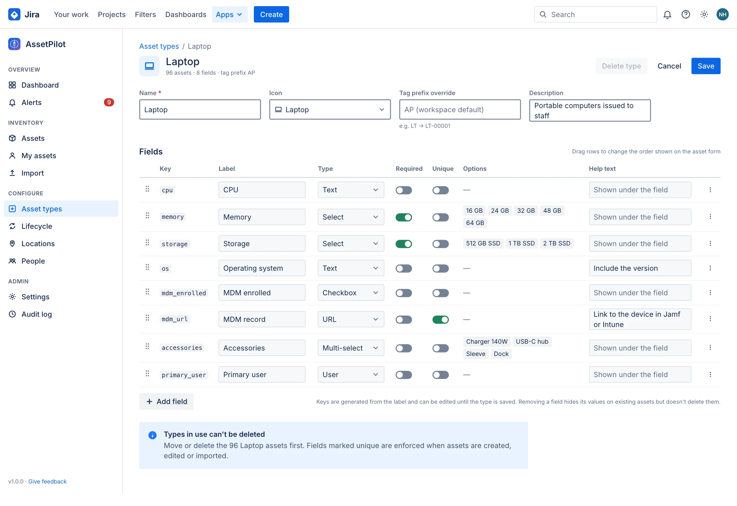Open the URL type dropdown
This screenshot has height=506, width=737.
tap(351, 319)
